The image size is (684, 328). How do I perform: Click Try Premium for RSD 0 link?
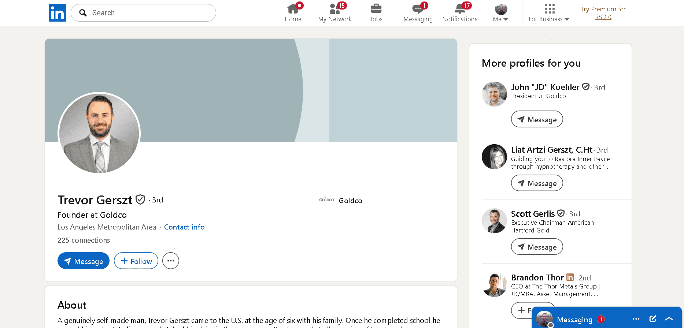pyautogui.click(x=603, y=13)
